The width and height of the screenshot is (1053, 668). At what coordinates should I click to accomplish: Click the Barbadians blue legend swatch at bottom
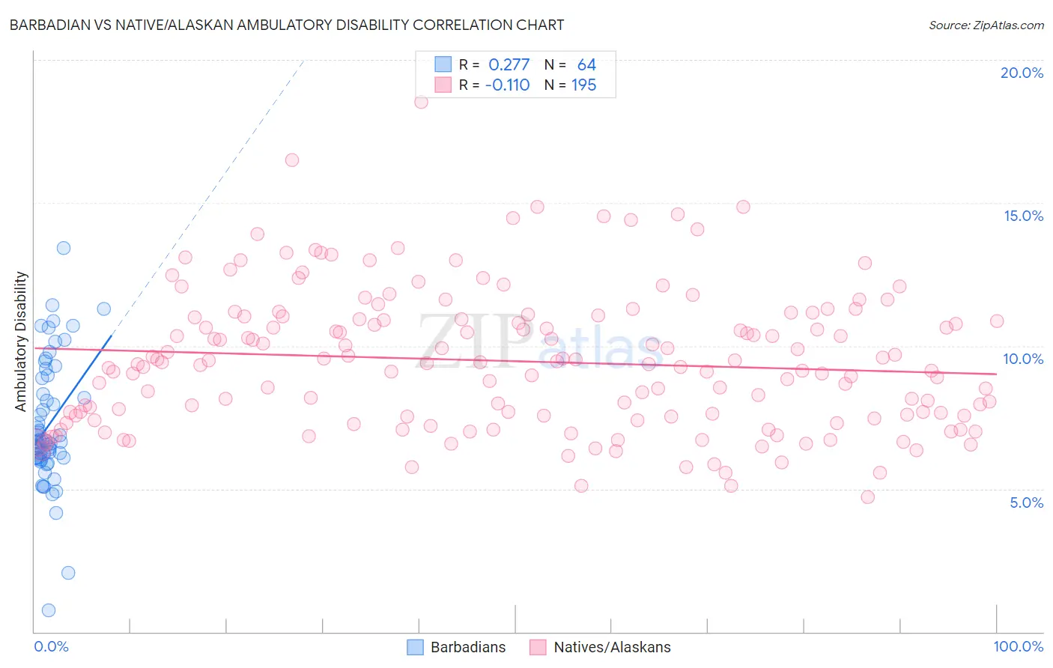point(416,647)
